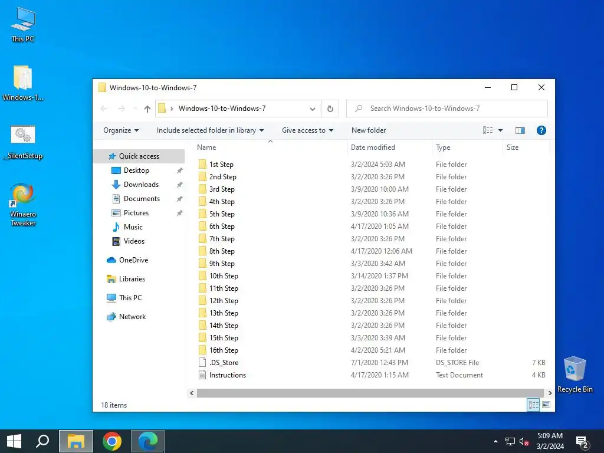Select the 3rd Step folder
The image size is (604, 453).
(x=222, y=189)
